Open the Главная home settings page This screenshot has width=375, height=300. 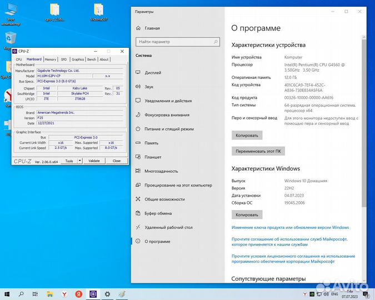[x=148, y=28]
